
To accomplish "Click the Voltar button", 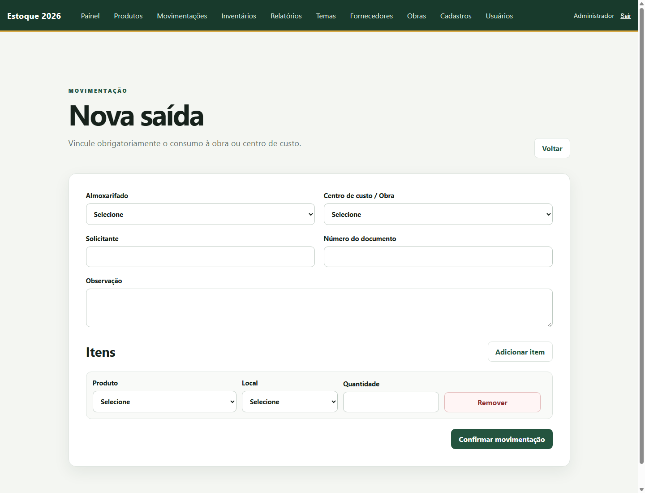I will pyautogui.click(x=552, y=148).
